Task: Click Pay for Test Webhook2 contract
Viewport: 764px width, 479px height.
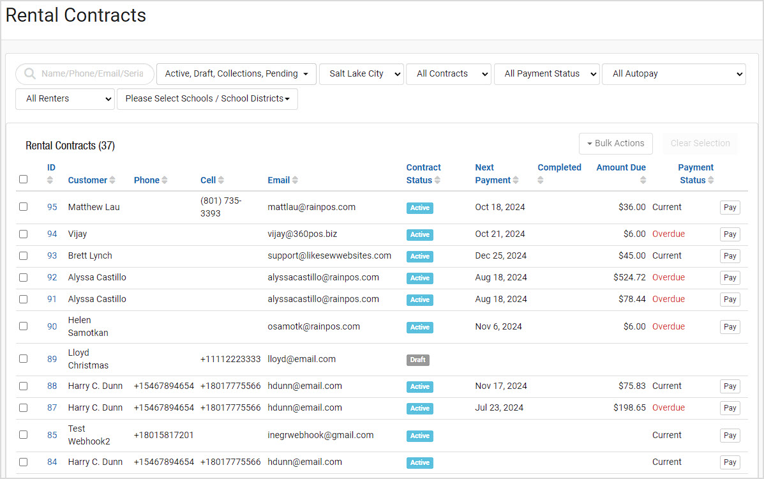Action: (730, 435)
